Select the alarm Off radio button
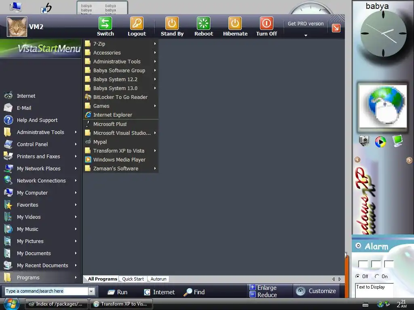 click(358, 276)
